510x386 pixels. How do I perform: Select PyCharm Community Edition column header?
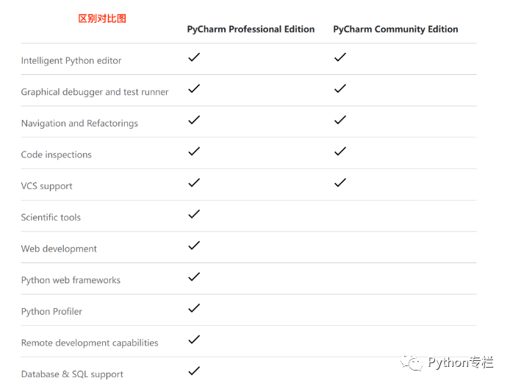(x=395, y=29)
